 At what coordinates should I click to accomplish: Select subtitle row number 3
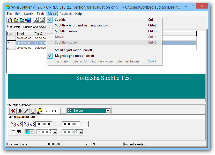point(11,48)
